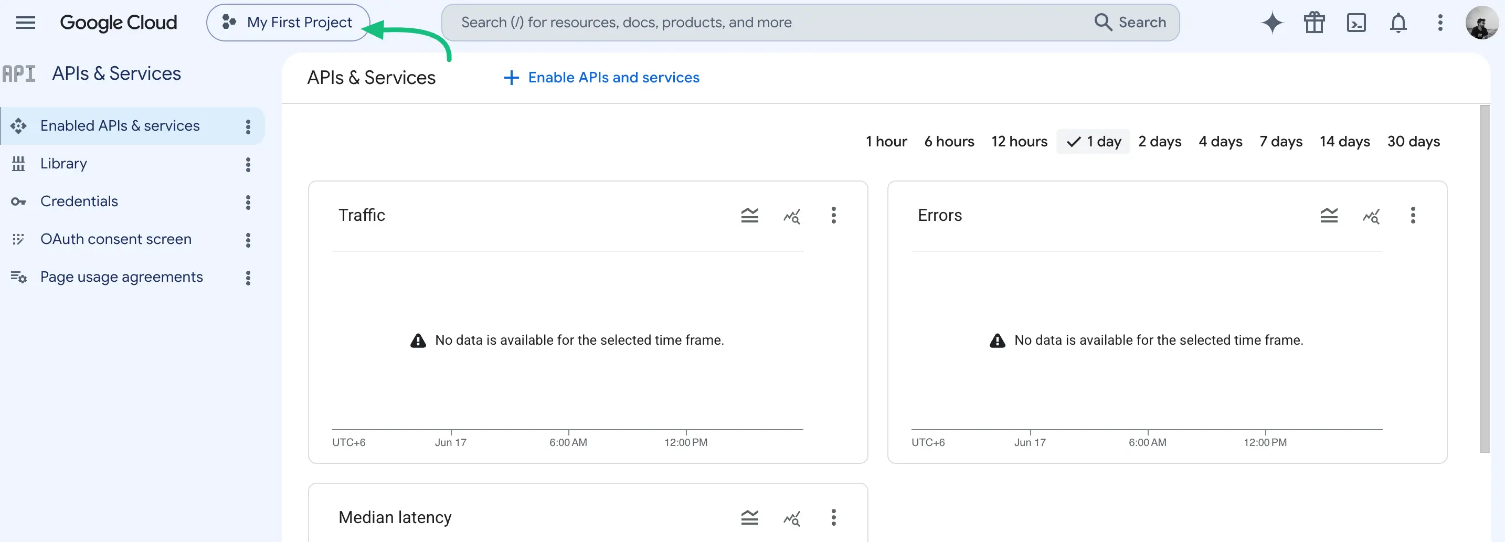This screenshot has width=1505, height=542.
Task: Activate Cloud Shell terminal icon
Action: [x=1356, y=23]
